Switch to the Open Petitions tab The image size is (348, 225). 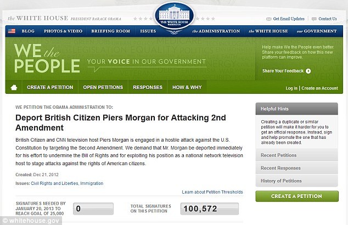tap(103, 87)
